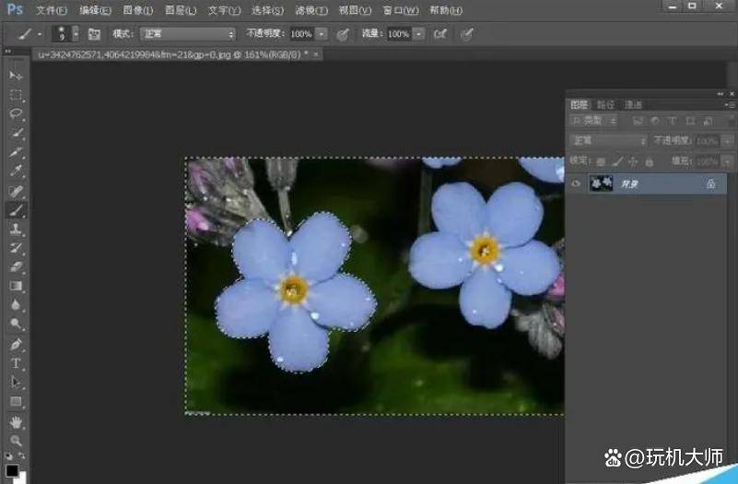This screenshot has width=738, height=484.
Task: Select the Quick Selection tool
Action: 16,133
